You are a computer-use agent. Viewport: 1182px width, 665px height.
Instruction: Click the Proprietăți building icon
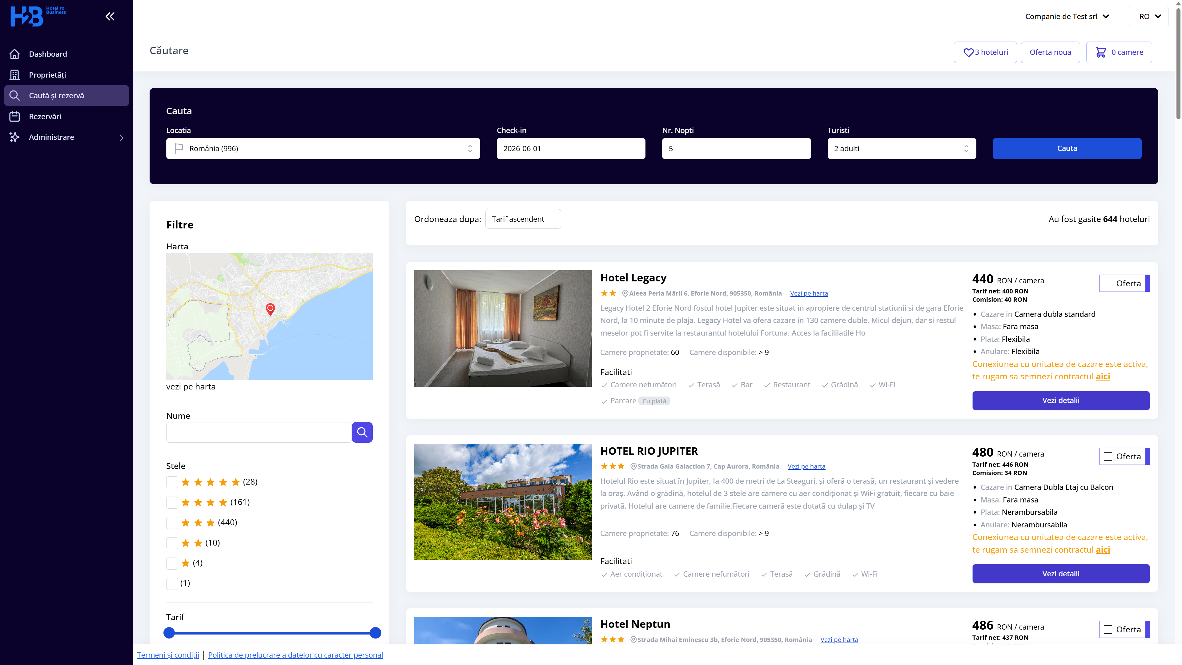point(15,75)
